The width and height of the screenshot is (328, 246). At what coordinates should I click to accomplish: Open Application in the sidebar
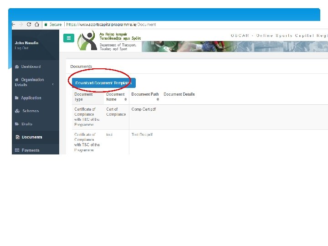[x=31, y=98]
